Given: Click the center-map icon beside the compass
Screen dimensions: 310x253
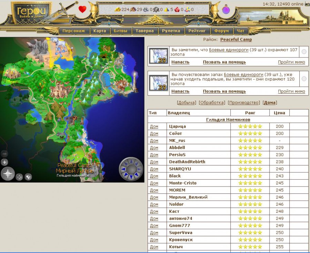Looking at the screenshot, I should click(19, 177).
